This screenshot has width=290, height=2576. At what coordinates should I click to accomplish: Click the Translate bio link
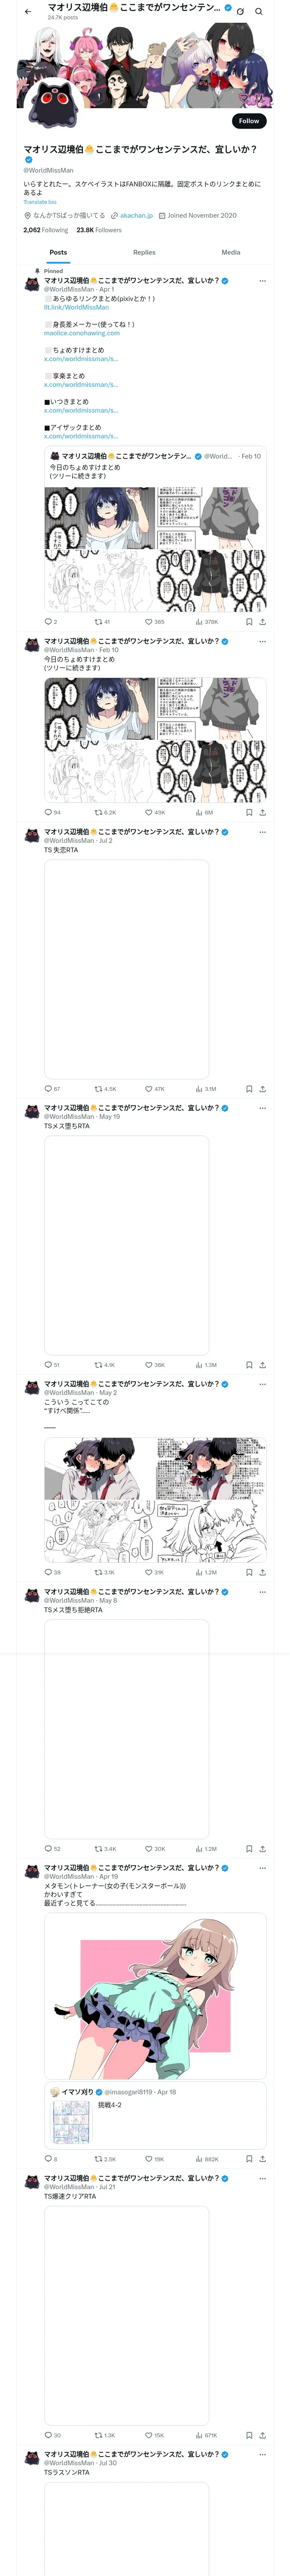pos(41,201)
